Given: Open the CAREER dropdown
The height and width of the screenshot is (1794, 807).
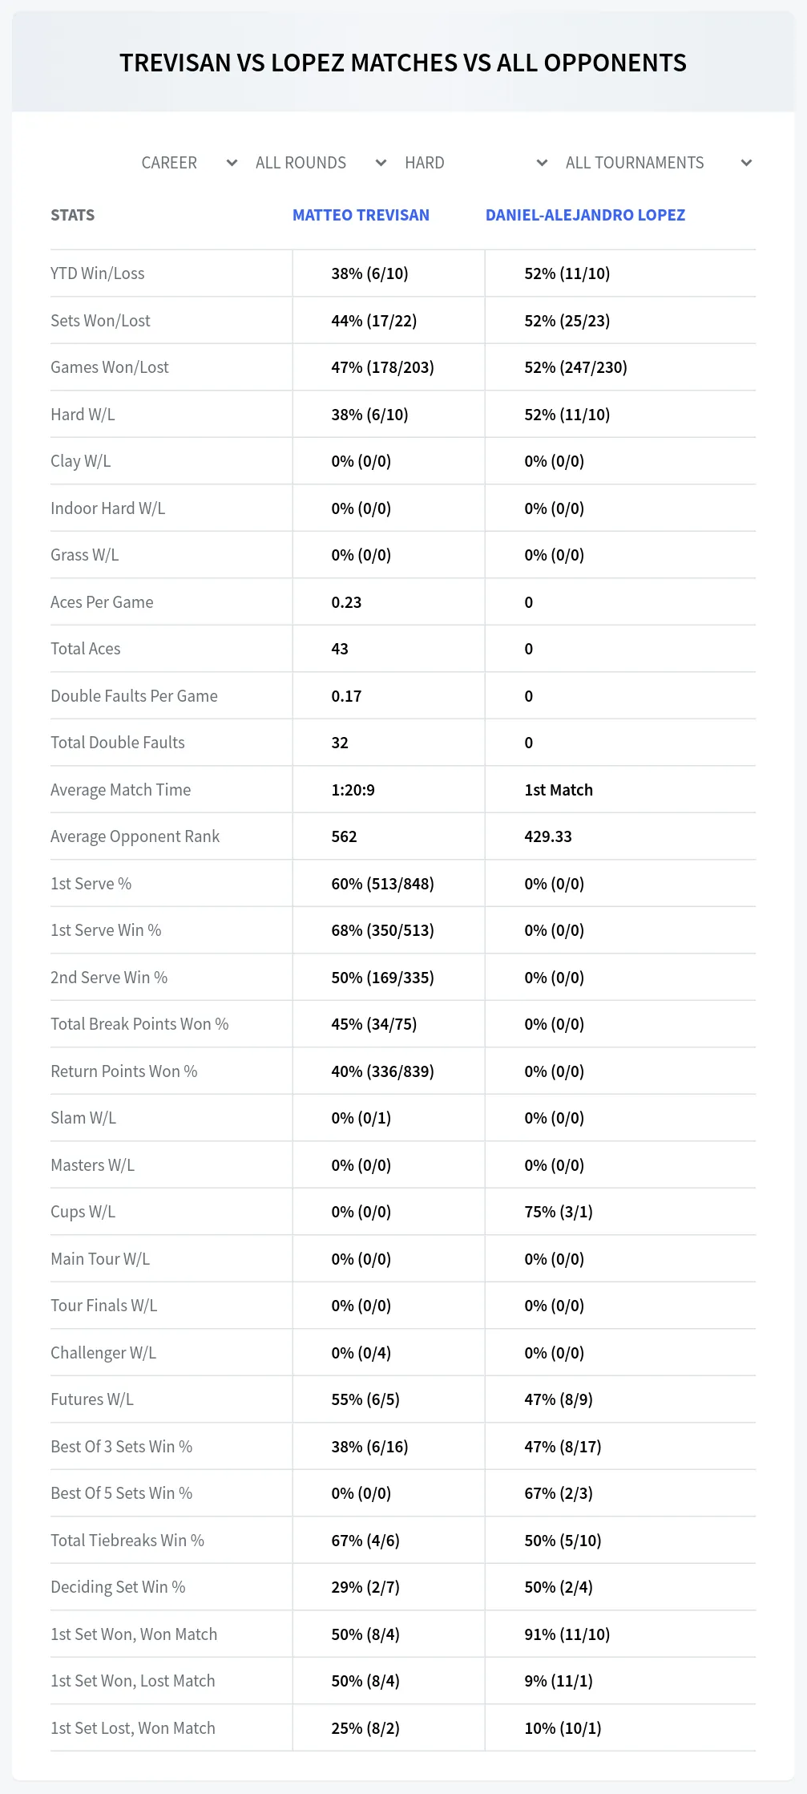Looking at the screenshot, I should pos(189,163).
